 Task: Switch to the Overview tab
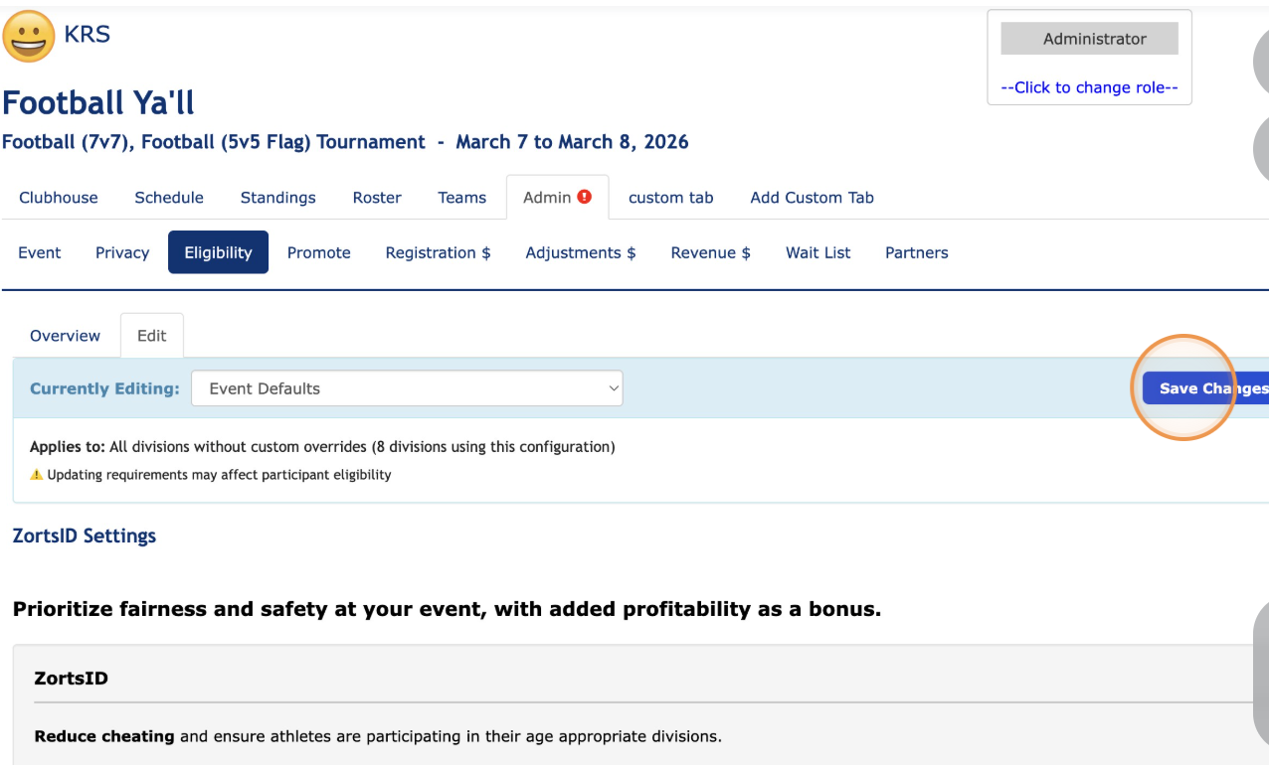(65, 336)
